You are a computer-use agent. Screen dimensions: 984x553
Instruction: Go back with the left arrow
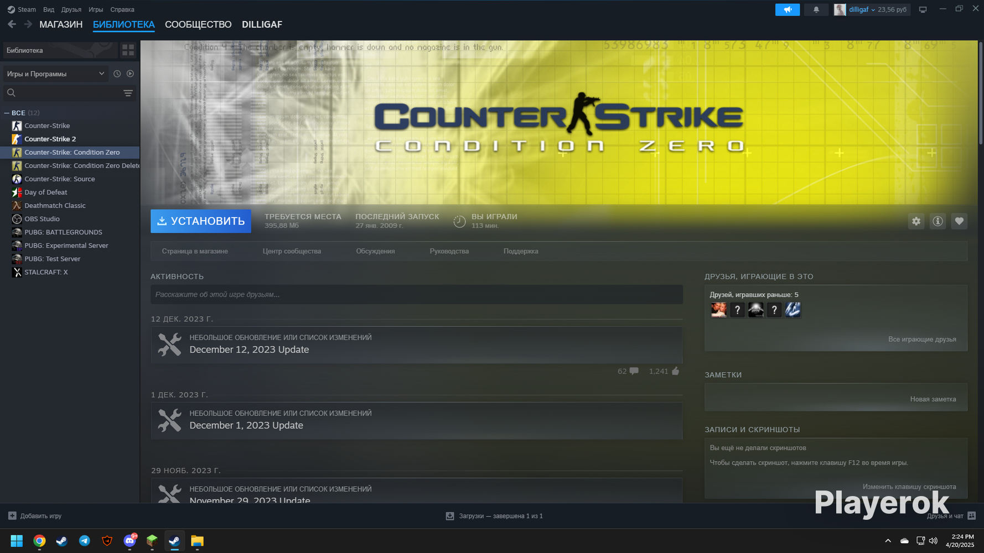12,24
